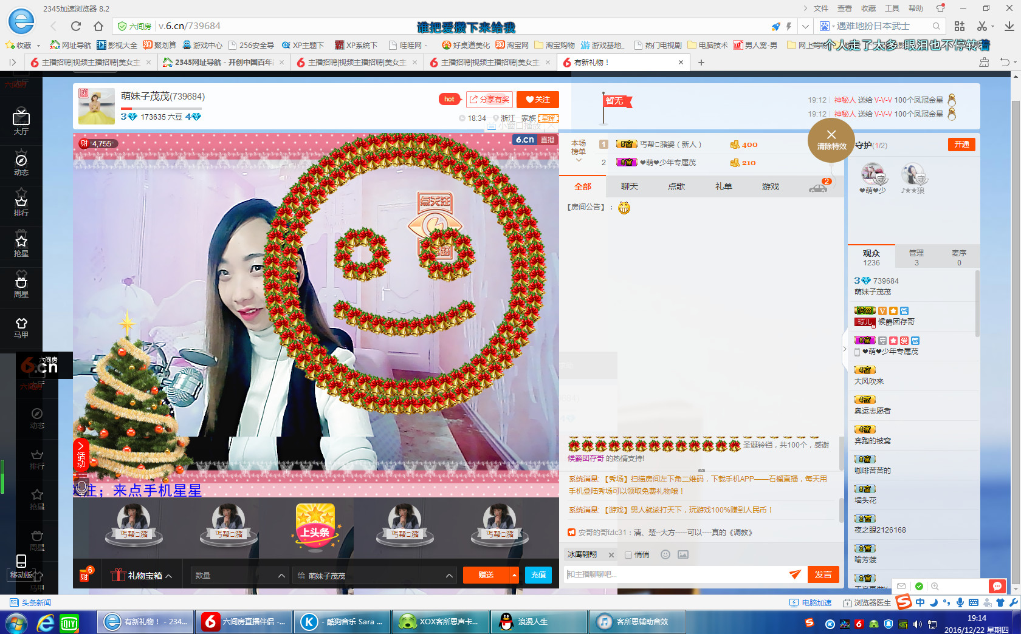Click the paper-plane icon in chat input
Viewport: 1021px width, 634px height.
pyautogui.click(x=795, y=574)
